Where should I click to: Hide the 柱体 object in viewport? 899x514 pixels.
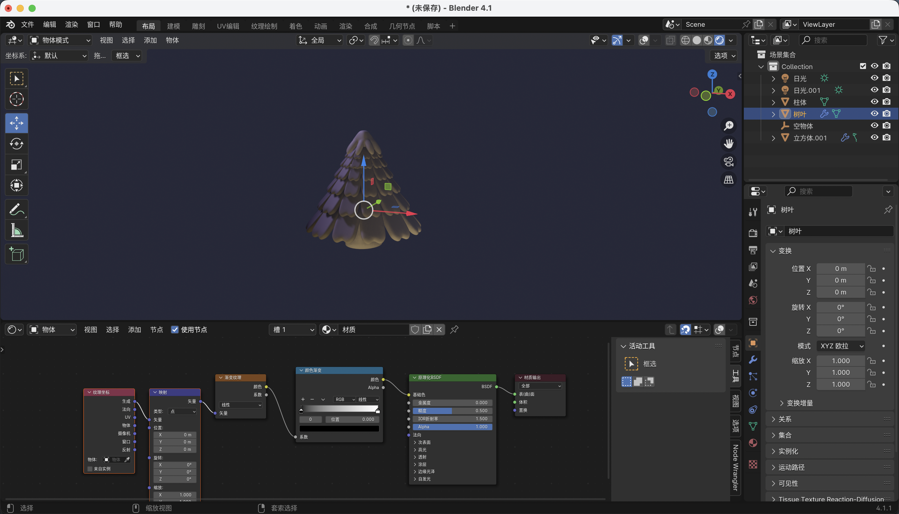[874, 102]
